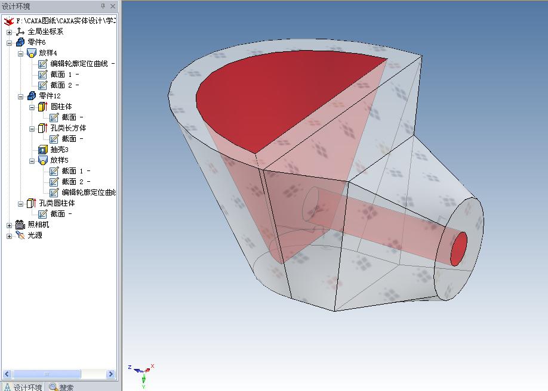Expand the 全局坐标系 tree node
The image size is (548, 391).
pos(9,32)
